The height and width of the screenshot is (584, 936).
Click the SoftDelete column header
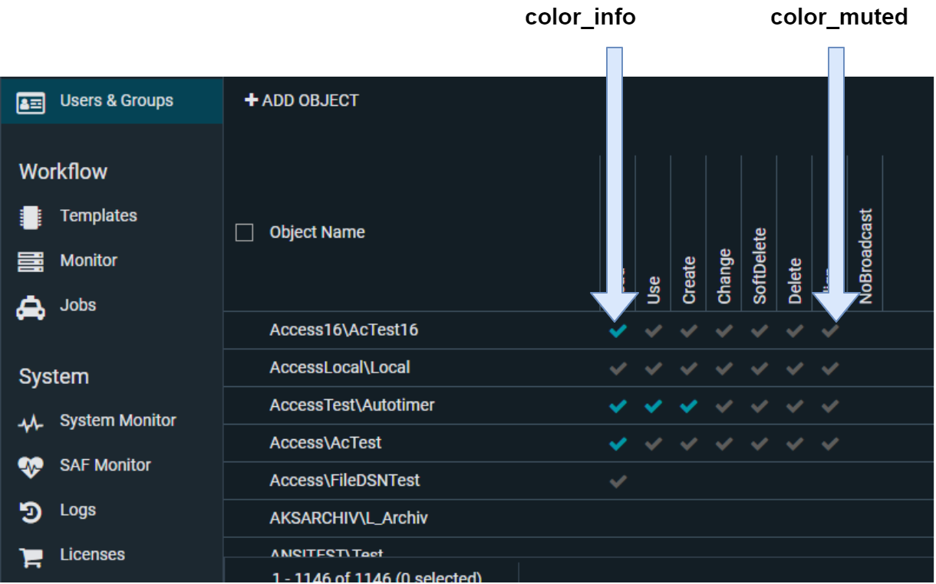(x=760, y=266)
